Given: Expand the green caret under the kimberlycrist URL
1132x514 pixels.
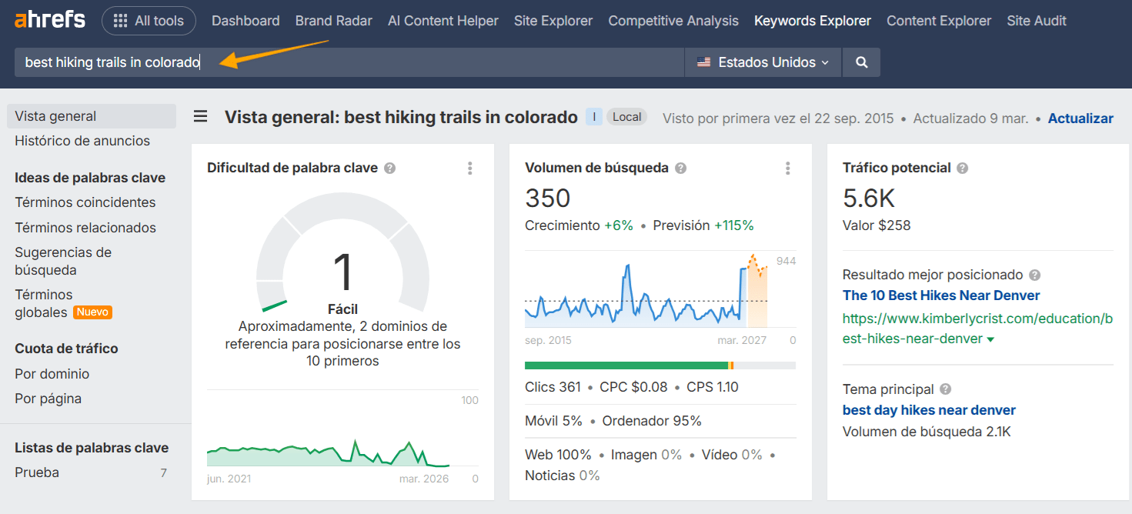Looking at the screenshot, I should click(990, 338).
